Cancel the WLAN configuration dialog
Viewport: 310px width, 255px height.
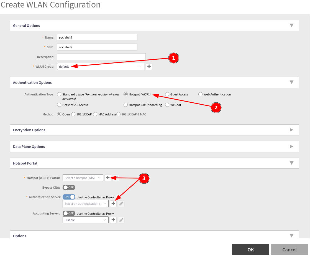289,249
